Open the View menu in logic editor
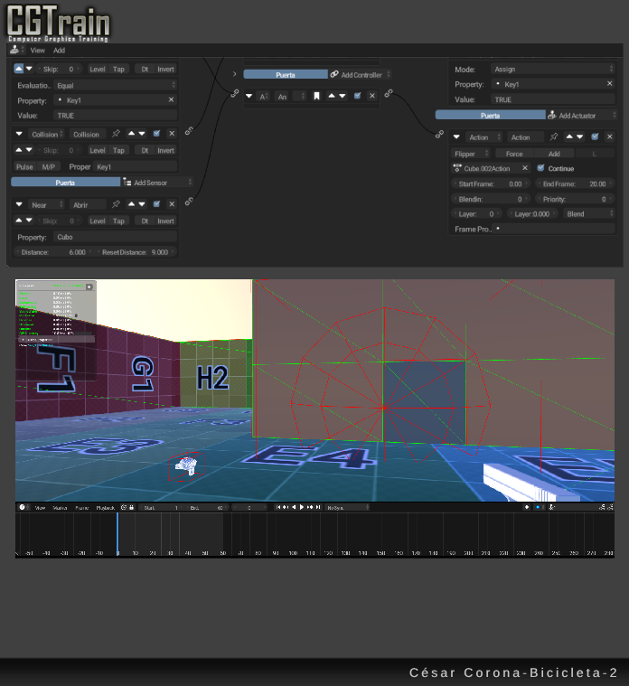Image resolution: width=629 pixels, height=686 pixels. point(37,51)
